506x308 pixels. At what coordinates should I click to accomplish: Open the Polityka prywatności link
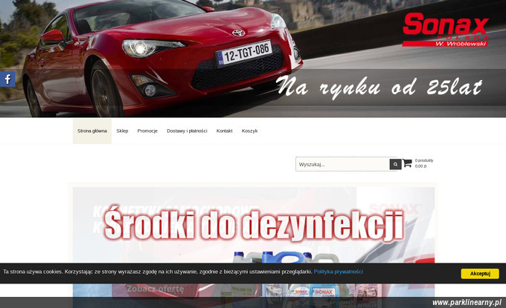[338, 272]
